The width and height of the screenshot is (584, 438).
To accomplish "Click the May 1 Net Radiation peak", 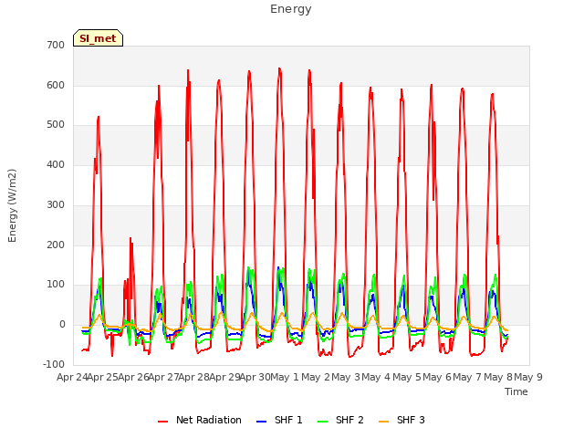I will point(280,69).
